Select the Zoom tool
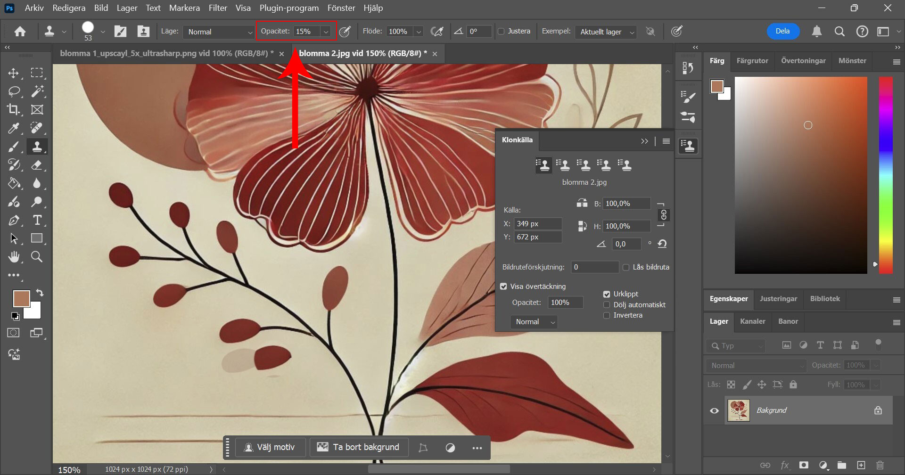The height and width of the screenshot is (475, 905). (37, 257)
